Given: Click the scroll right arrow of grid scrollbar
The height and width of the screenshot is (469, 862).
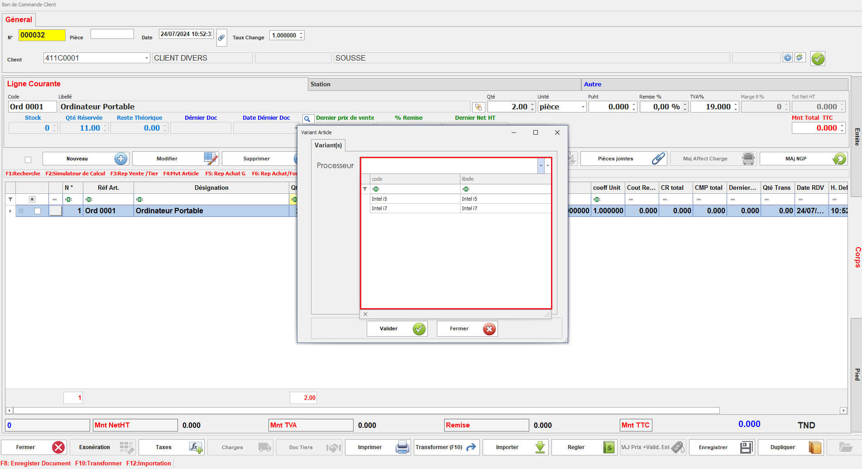Looking at the screenshot, I should pos(843,410).
